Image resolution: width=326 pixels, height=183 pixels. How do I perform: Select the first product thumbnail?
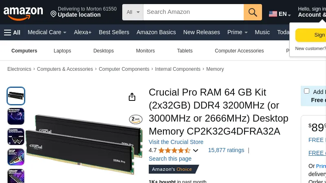(x=16, y=96)
